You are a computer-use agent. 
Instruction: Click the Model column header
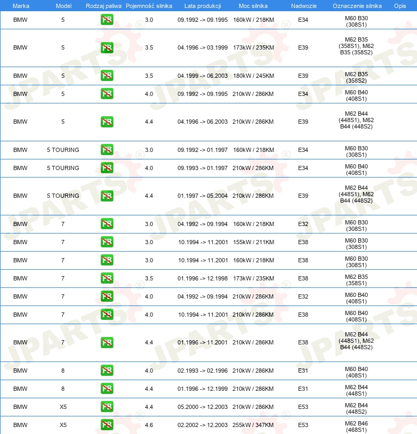coord(63,6)
